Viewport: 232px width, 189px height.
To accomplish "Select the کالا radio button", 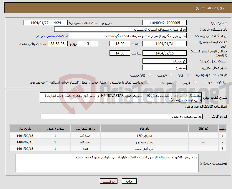I will tap(188, 75).
